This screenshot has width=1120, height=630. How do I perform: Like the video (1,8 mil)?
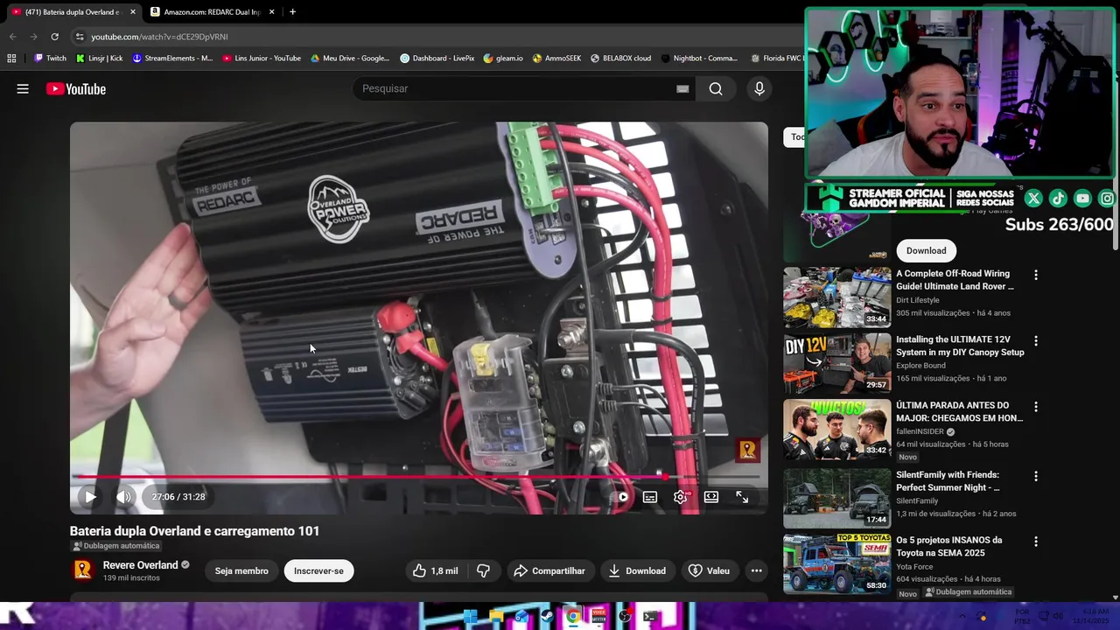tap(436, 570)
